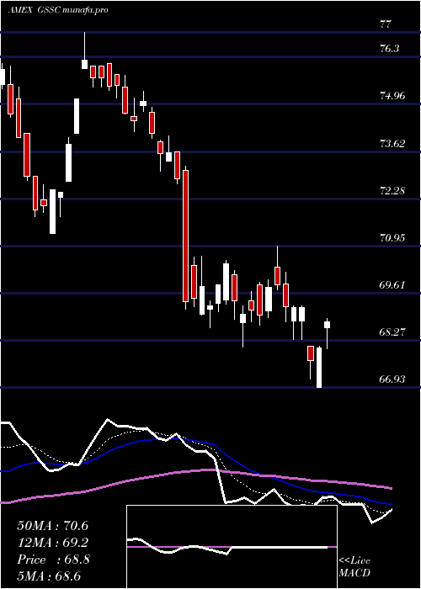Click the <<Live MACD label
Image resolution: width=421 pixels, height=589 pixels.
354,566
